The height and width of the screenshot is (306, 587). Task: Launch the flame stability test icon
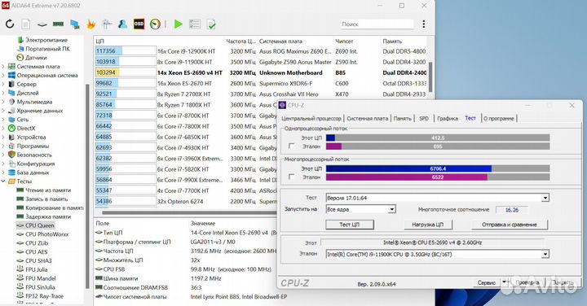tap(91, 24)
